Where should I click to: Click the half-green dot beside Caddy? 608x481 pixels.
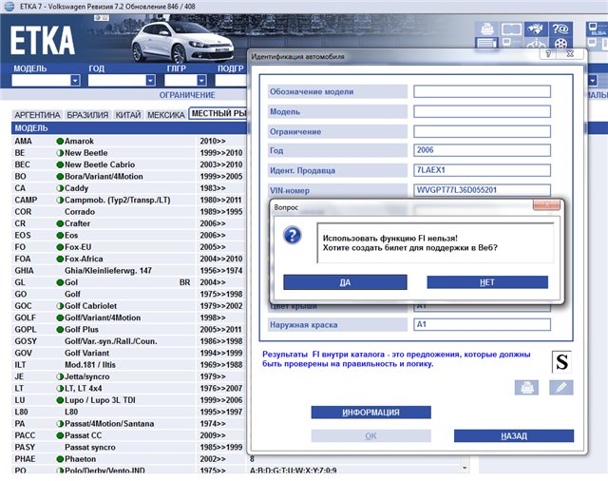tap(60, 188)
